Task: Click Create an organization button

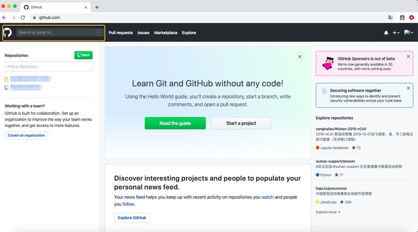Action: tap(26, 135)
